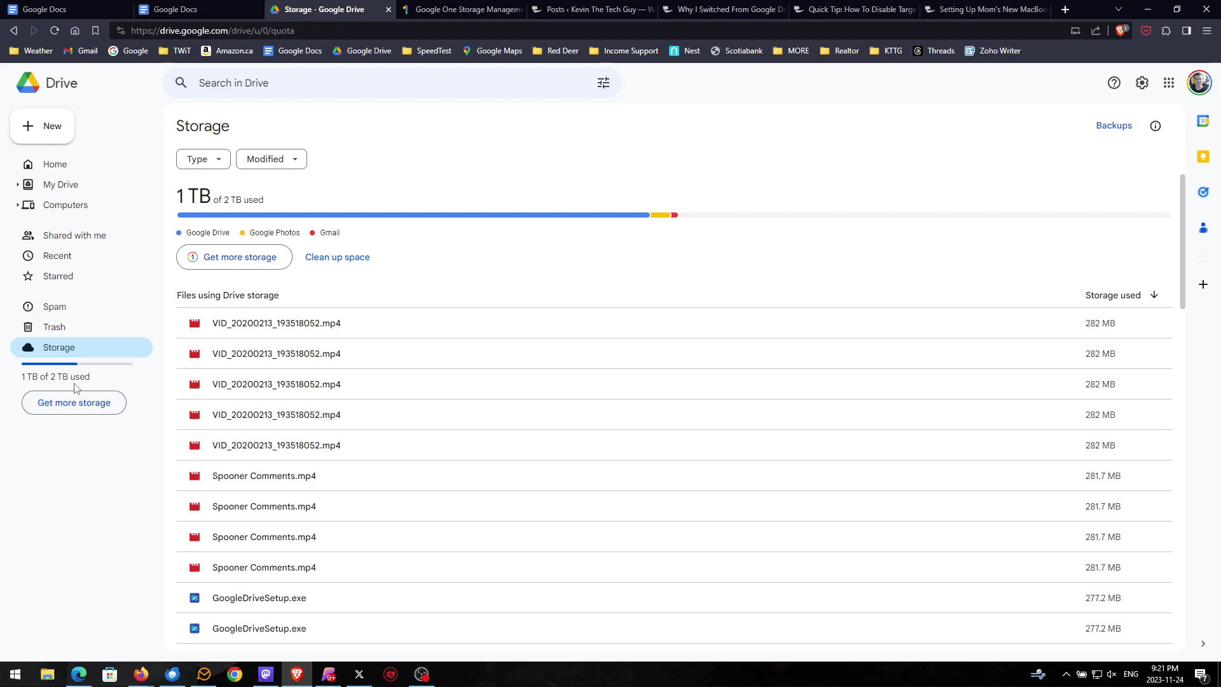1221x687 pixels.
Task: Hide the side panel chevron
Action: [x=1202, y=644]
